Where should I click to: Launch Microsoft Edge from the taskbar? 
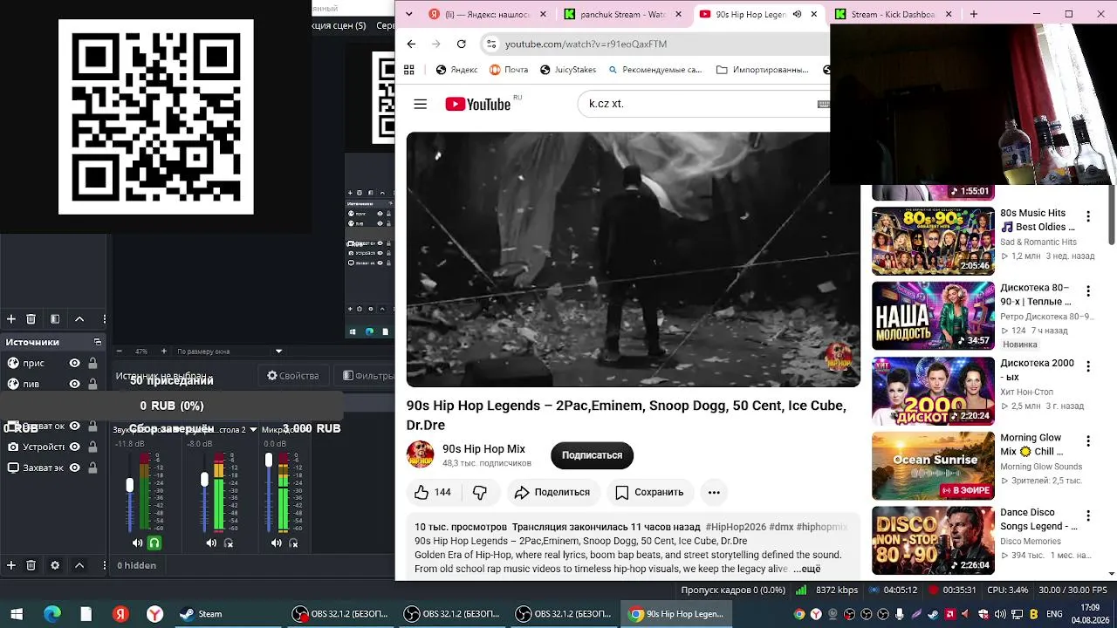point(52,614)
